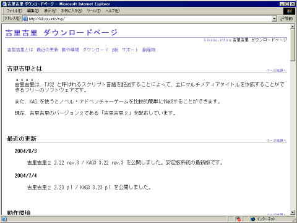The image size is (297, 223).
Task: Click the paragraph starting with 現在
Action: pyautogui.click(x=95, y=113)
